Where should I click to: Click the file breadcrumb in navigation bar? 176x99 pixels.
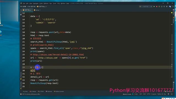41,7
